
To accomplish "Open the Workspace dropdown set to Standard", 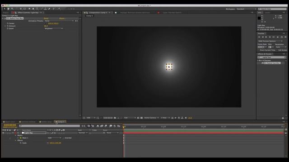I will (246, 9).
